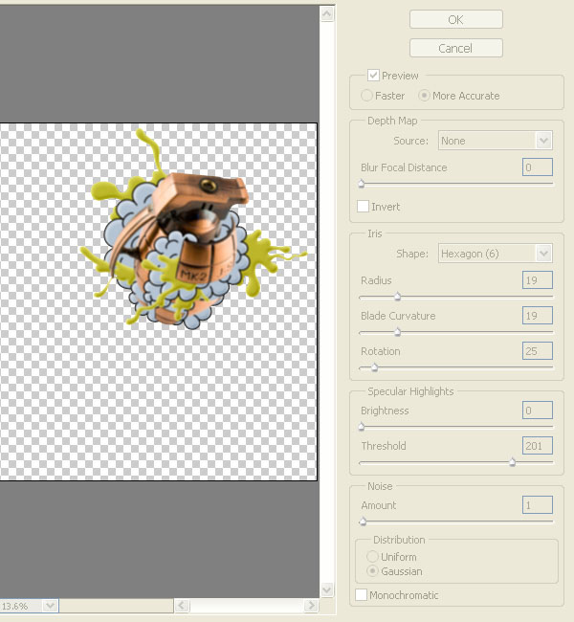
Task: Click the preview scroll left arrow
Action: pyautogui.click(x=182, y=606)
